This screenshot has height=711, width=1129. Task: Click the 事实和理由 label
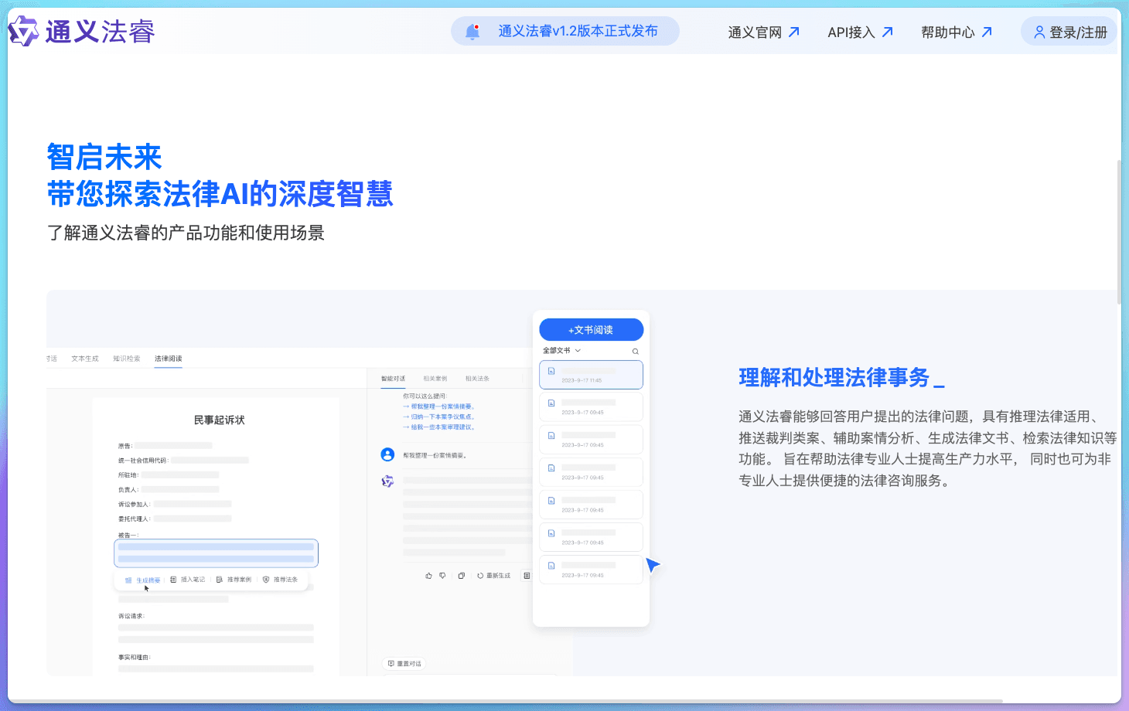[x=135, y=658]
